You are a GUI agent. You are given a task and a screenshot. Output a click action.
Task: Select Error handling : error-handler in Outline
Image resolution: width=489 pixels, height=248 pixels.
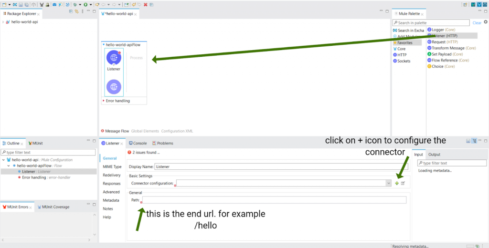click(44, 177)
